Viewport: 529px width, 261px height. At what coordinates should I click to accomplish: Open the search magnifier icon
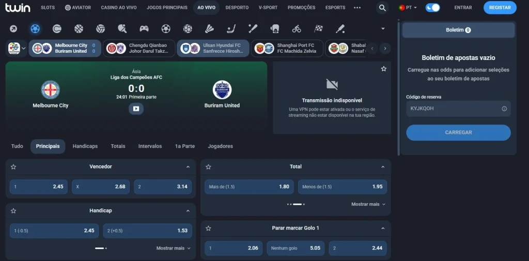(382, 7)
